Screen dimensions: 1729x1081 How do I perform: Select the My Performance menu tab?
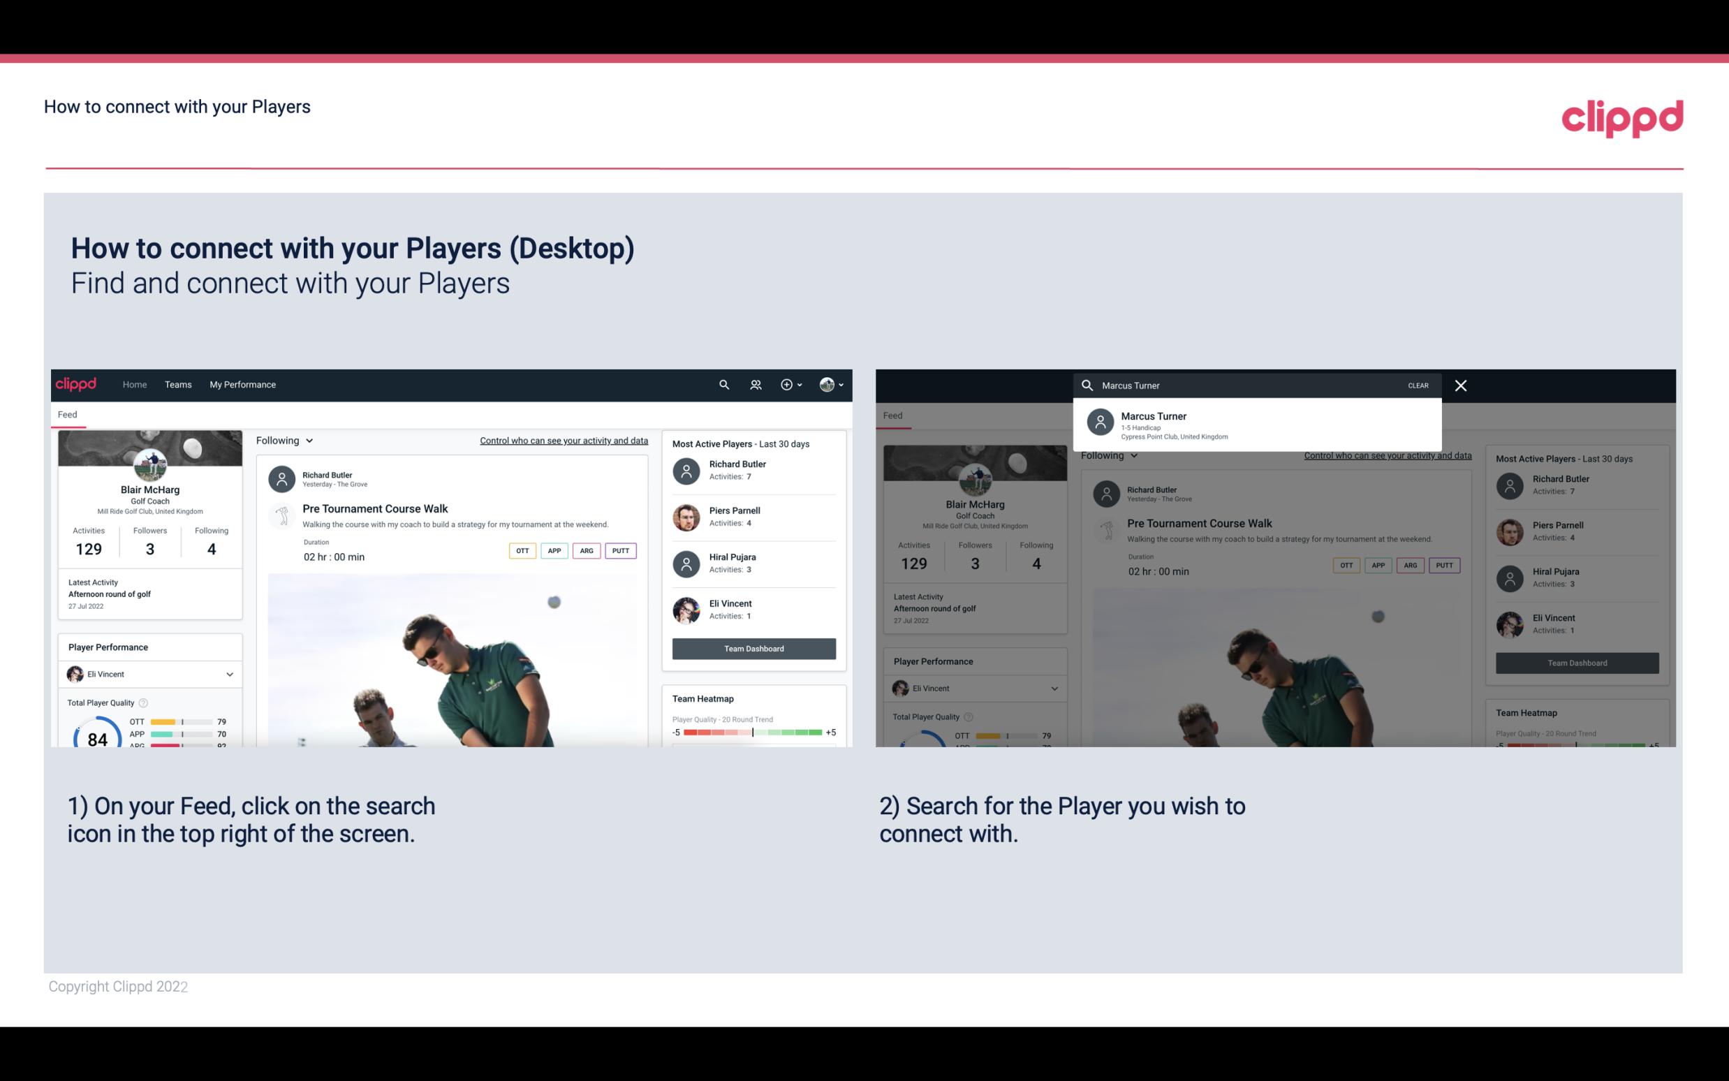point(242,383)
